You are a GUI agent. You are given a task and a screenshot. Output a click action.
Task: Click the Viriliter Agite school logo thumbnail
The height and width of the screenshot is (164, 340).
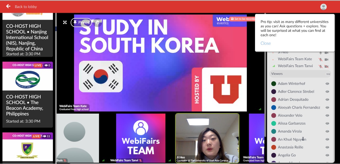click(x=28, y=150)
